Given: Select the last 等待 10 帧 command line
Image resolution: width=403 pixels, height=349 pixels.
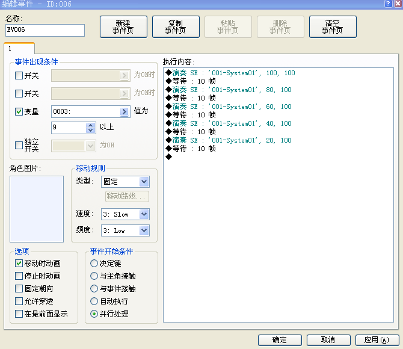Looking at the screenshot, I should point(191,149).
